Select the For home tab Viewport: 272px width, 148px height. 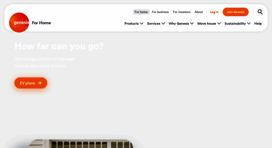[x=141, y=12]
